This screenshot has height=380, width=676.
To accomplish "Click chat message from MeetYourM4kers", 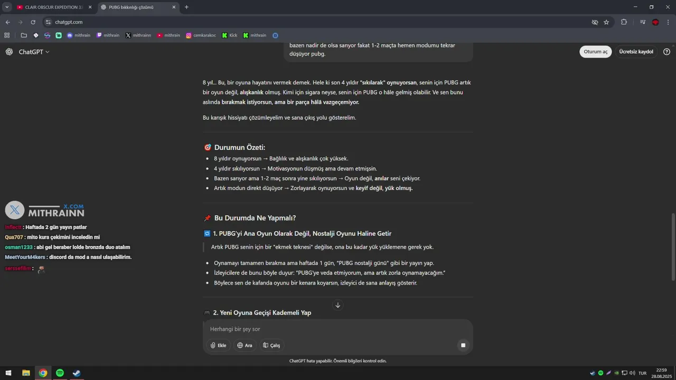I will coord(68,257).
